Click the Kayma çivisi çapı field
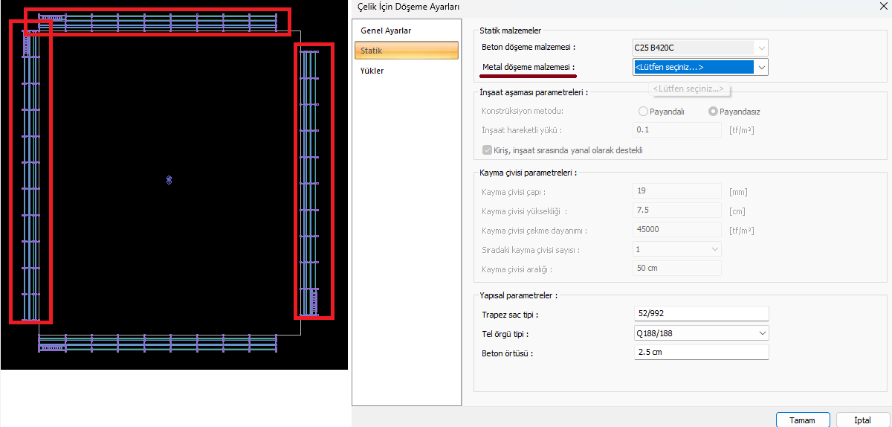Screen dimensions: 892x427 point(676,191)
